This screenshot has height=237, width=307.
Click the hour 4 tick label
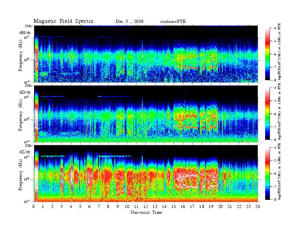pos(71,206)
